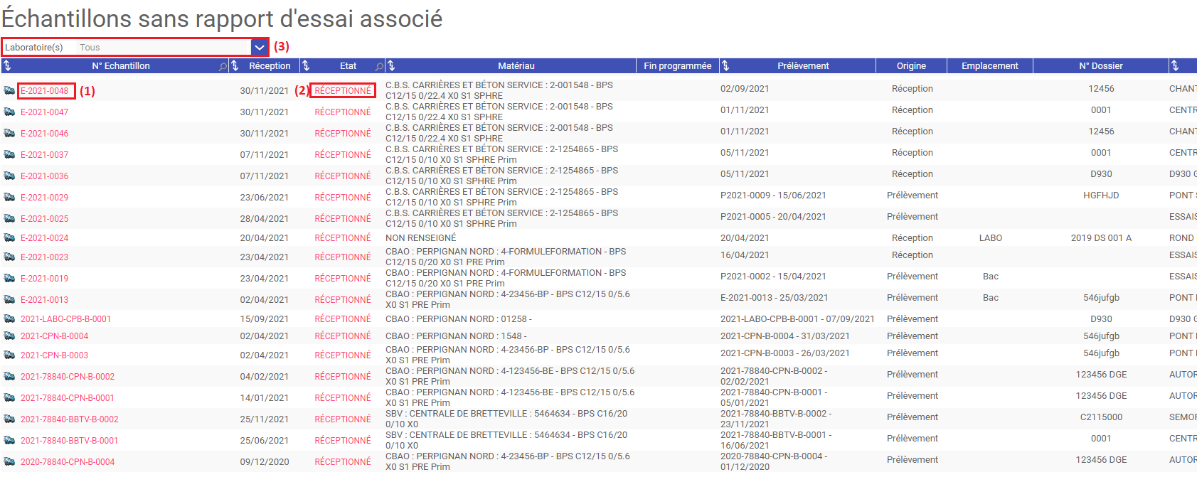
Task: Open the search magnifier in Etat header
Action: tap(380, 66)
